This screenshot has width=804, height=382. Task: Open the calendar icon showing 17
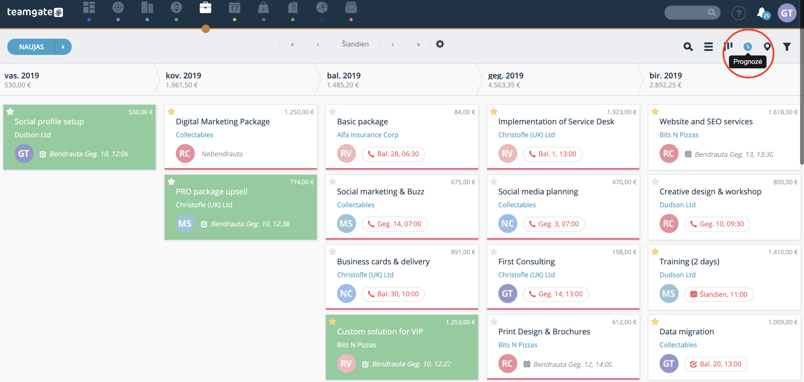point(234,8)
